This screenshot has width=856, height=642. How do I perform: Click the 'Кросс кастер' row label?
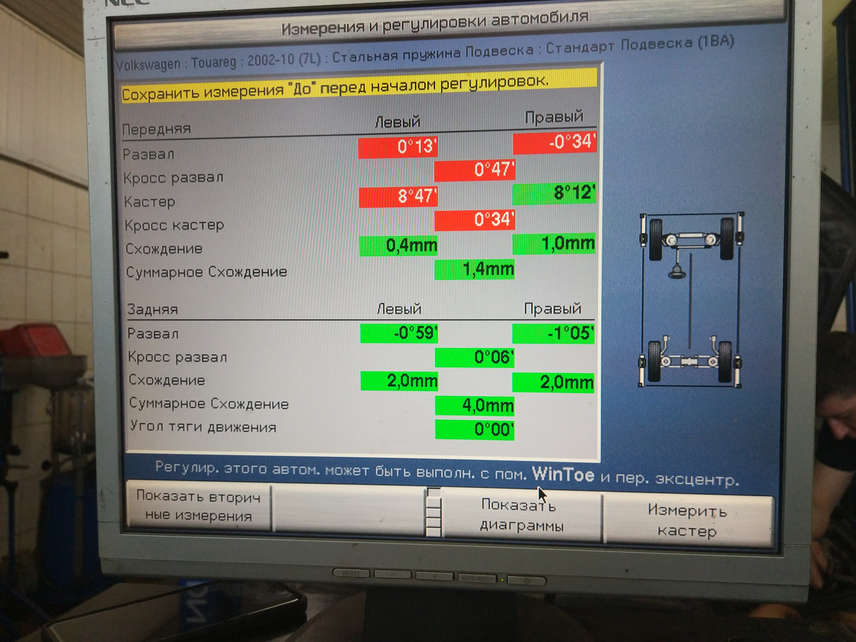174,225
